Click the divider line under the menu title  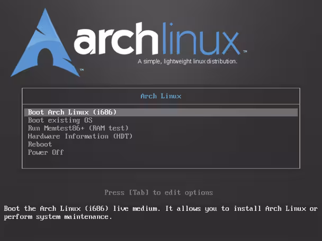[161, 104]
